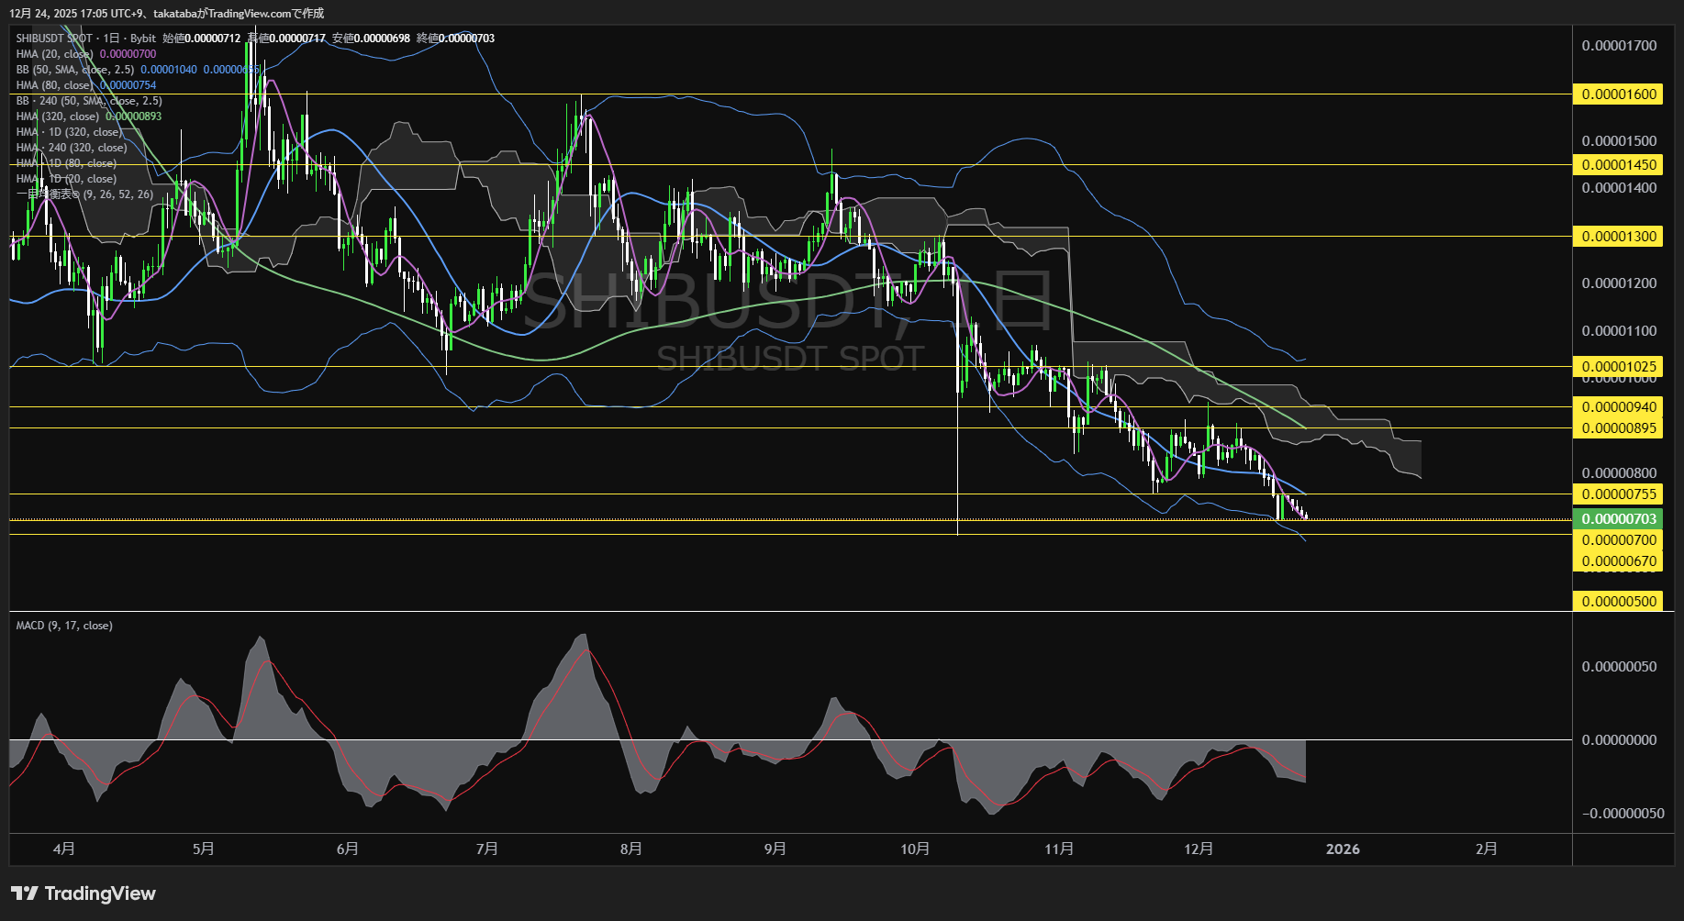This screenshot has width=1684, height=921.
Task: Select the 10月 label on time axis
Action: tap(915, 849)
